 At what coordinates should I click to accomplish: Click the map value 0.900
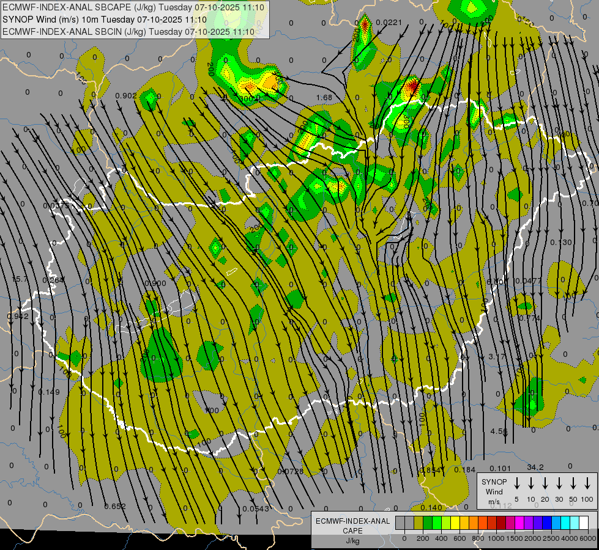click(155, 283)
